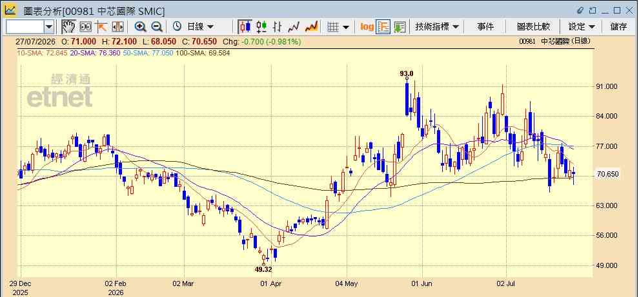Open the 日線 period dropdown
The width and height of the screenshot is (639, 297).
[193, 27]
